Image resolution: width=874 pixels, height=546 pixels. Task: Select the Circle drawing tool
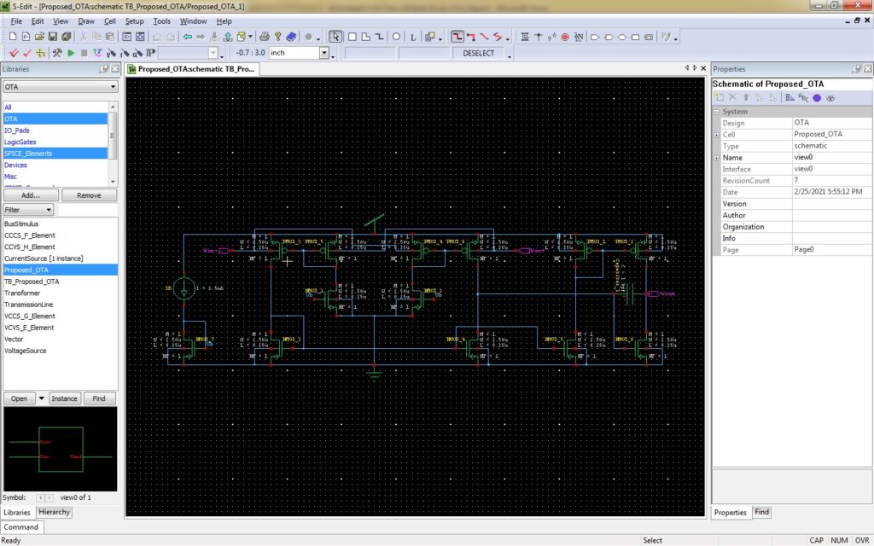(x=396, y=36)
